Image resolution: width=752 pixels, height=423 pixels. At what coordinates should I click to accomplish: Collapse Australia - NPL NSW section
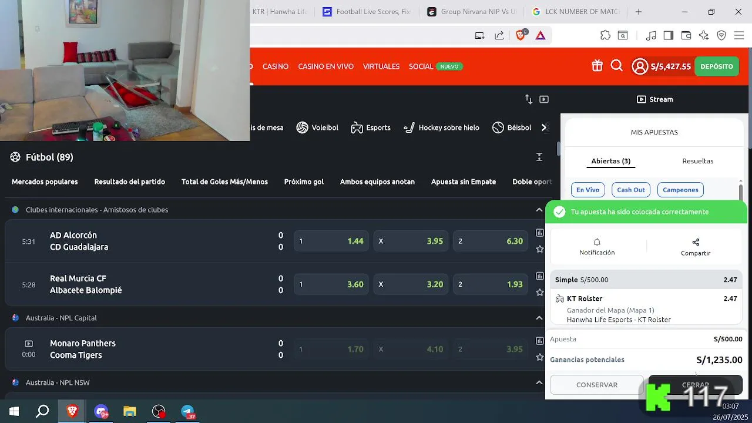click(x=539, y=382)
